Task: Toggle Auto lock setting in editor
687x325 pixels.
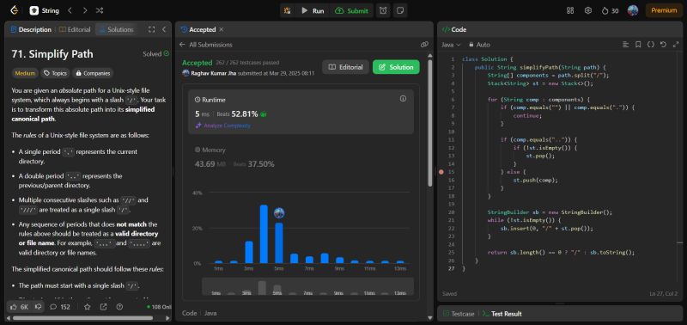Action: (479, 45)
